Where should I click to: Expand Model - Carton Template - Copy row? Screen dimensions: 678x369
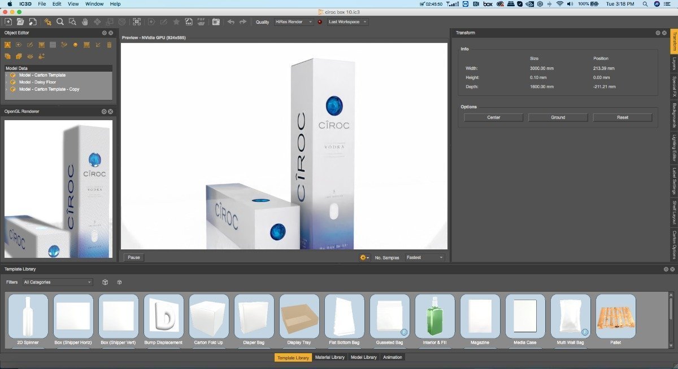pyautogui.click(x=7, y=89)
